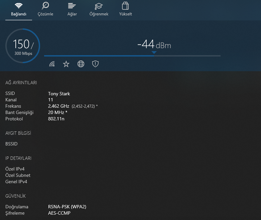Open the Ağlar networks tab

coord(72,9)
